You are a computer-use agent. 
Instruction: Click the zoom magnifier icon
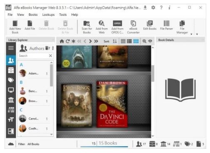click(x=144, y=41)
